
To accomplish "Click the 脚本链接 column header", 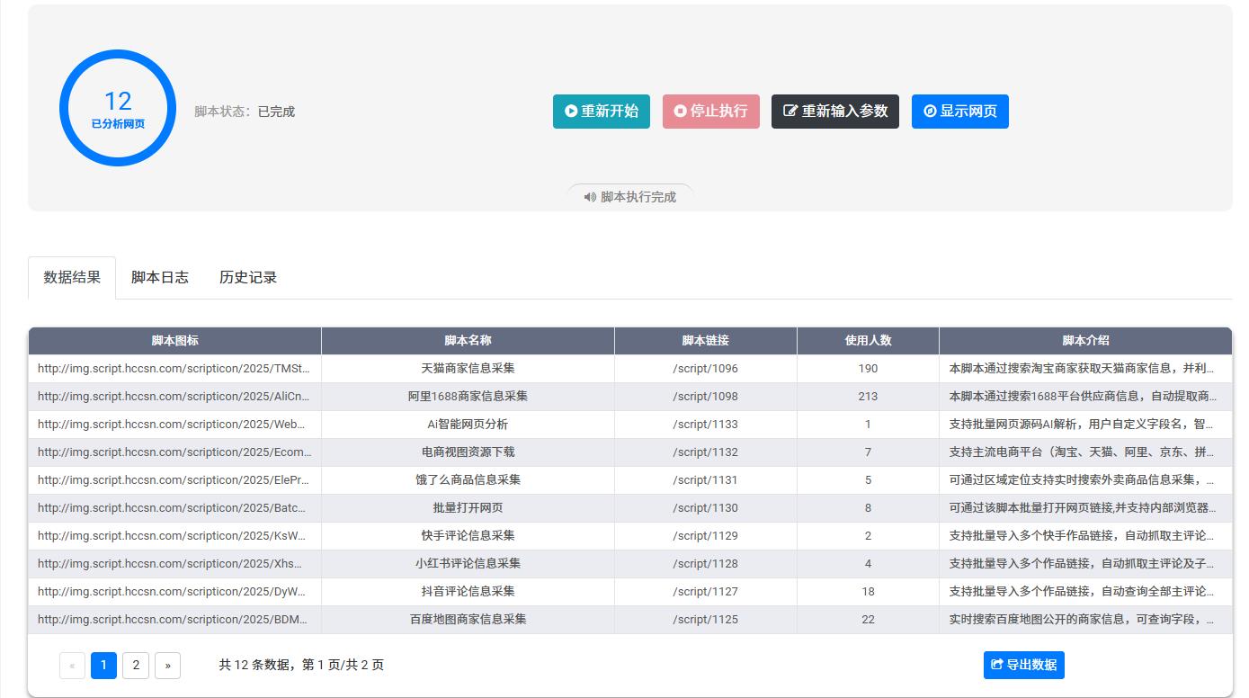I will (x=706, y=341).
